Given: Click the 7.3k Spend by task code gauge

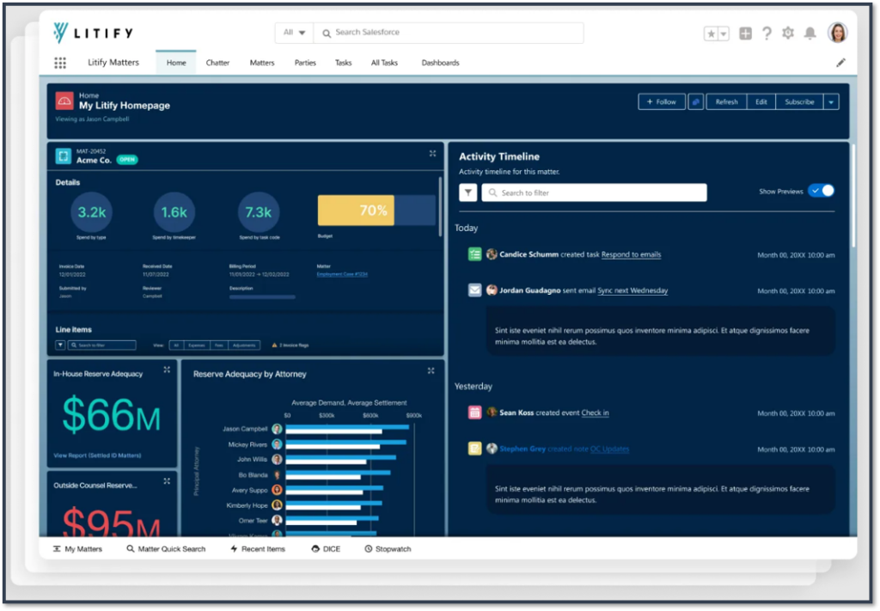Looking at the screenshot, I should tap(258, 212).
